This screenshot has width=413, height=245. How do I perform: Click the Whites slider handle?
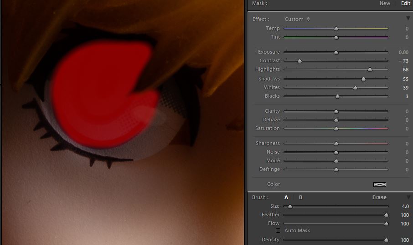pos(355,88)
